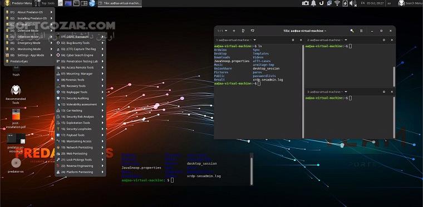Screen dimensions: 423x207
Task: Open the Search Menu in top panel
Action: [410, 3]
